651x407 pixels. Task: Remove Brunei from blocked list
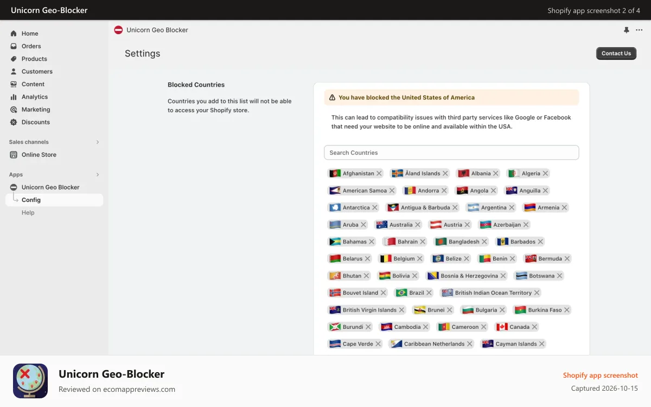(x=450, y=310)
